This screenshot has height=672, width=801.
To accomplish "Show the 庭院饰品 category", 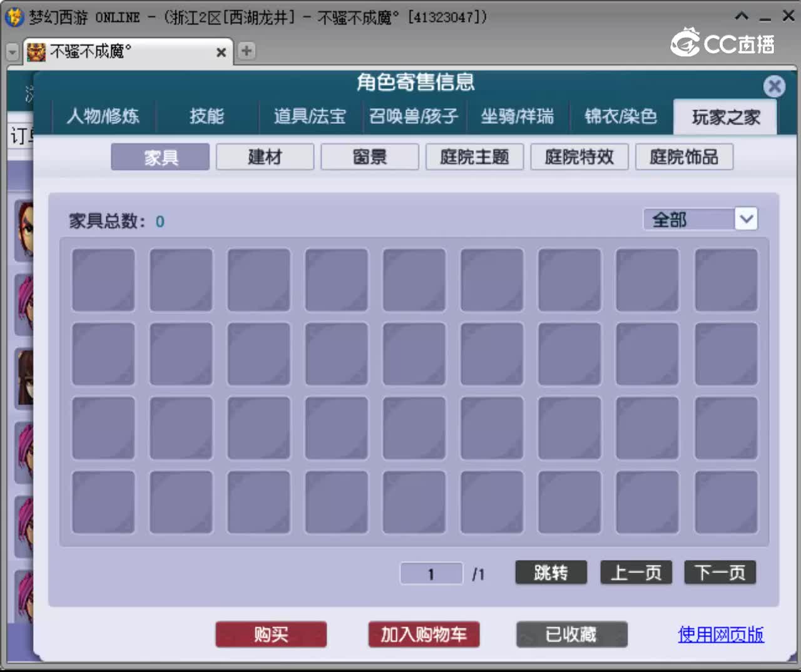I will pyautogui.click(x=684, y=157).
